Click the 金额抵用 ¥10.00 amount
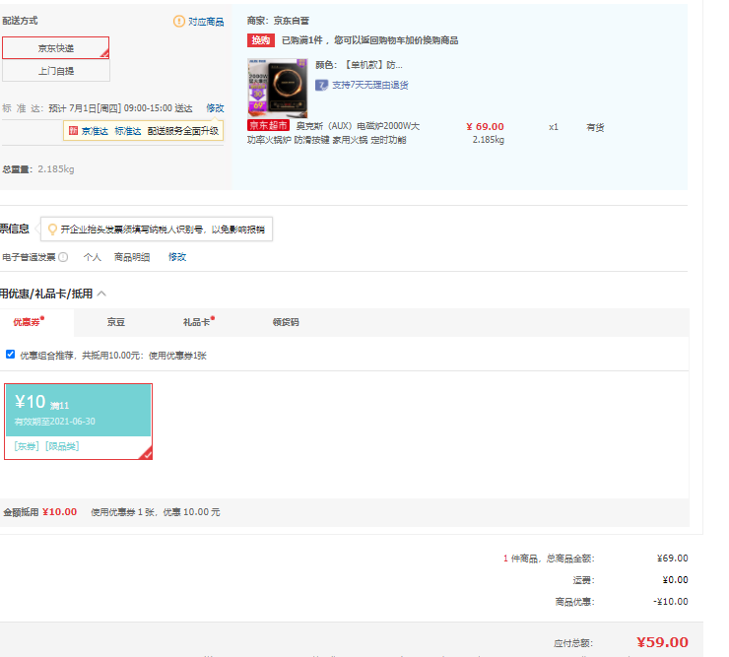This screenshot has height=657, width=729. tap(59, 512)
